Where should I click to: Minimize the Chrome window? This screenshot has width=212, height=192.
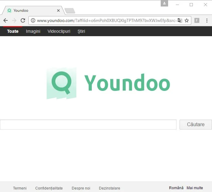(x=177, y=5)
